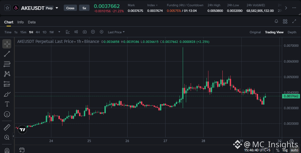
Task: Change the candlestick chart type
Action: coord(76,32)
